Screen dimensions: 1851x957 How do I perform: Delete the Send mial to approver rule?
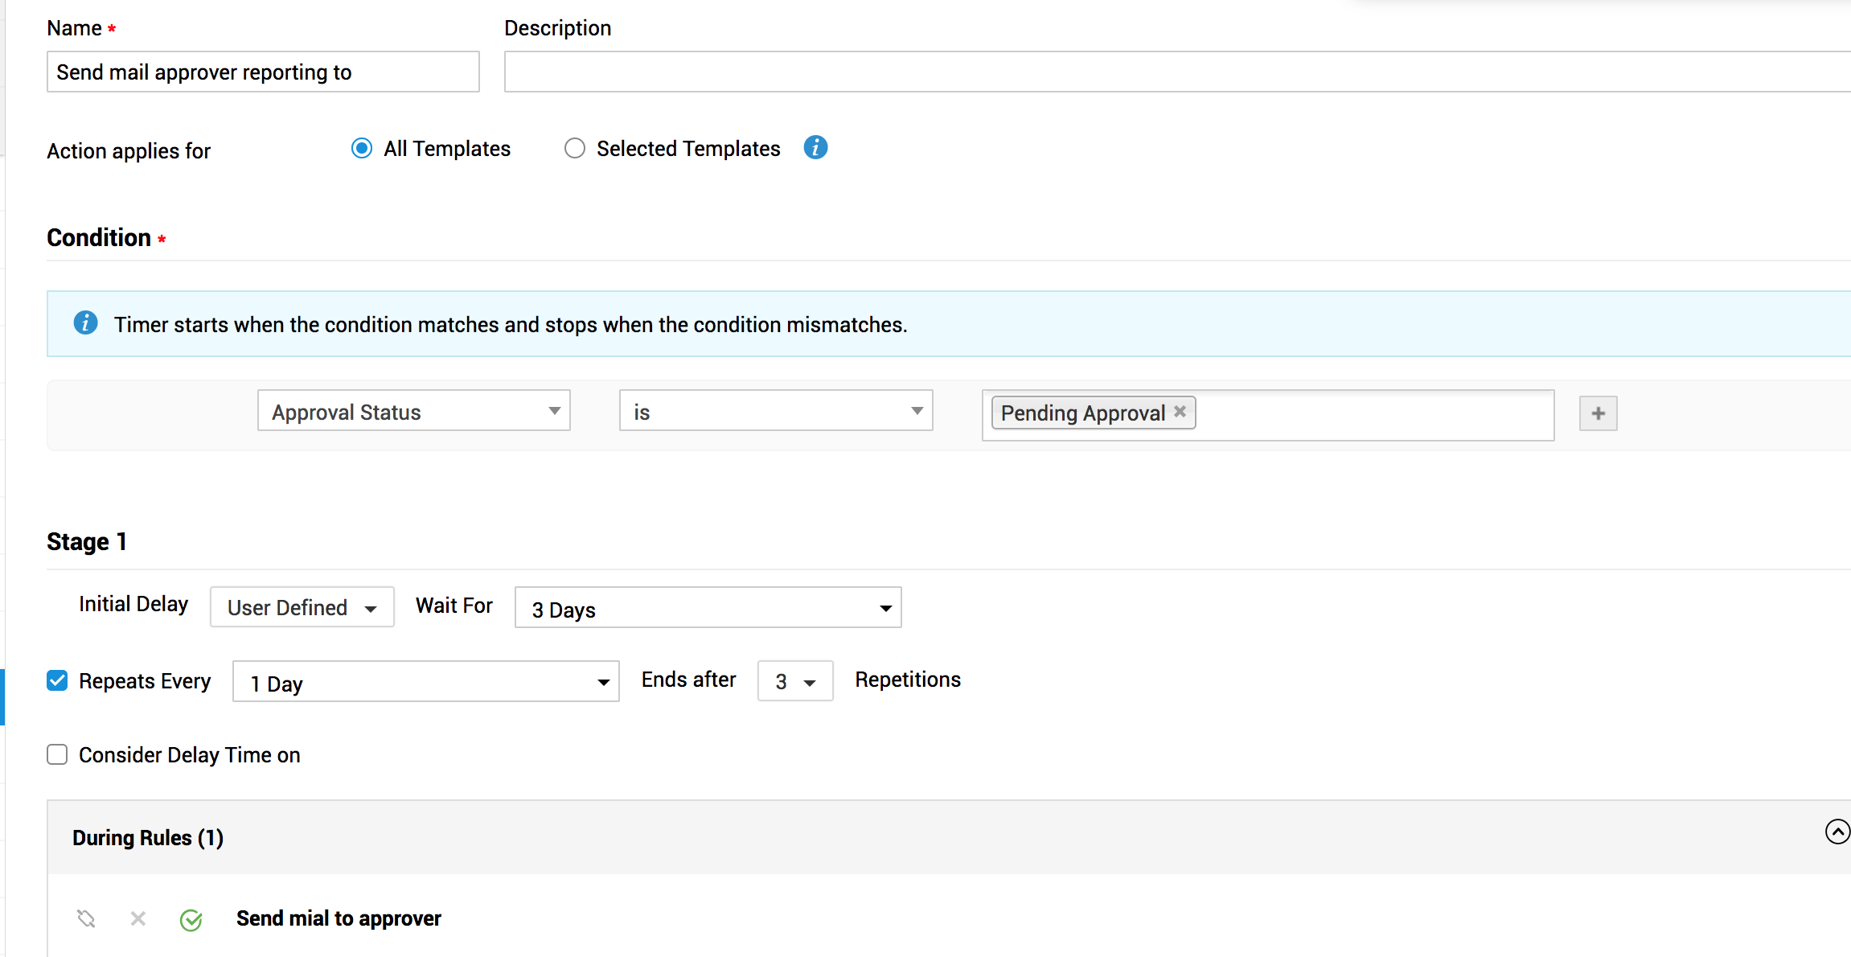click(x=138, y=918)
